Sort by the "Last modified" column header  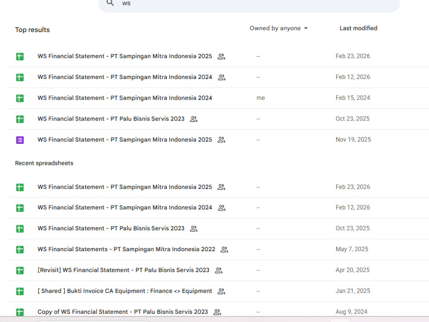(x=358, y=28)
